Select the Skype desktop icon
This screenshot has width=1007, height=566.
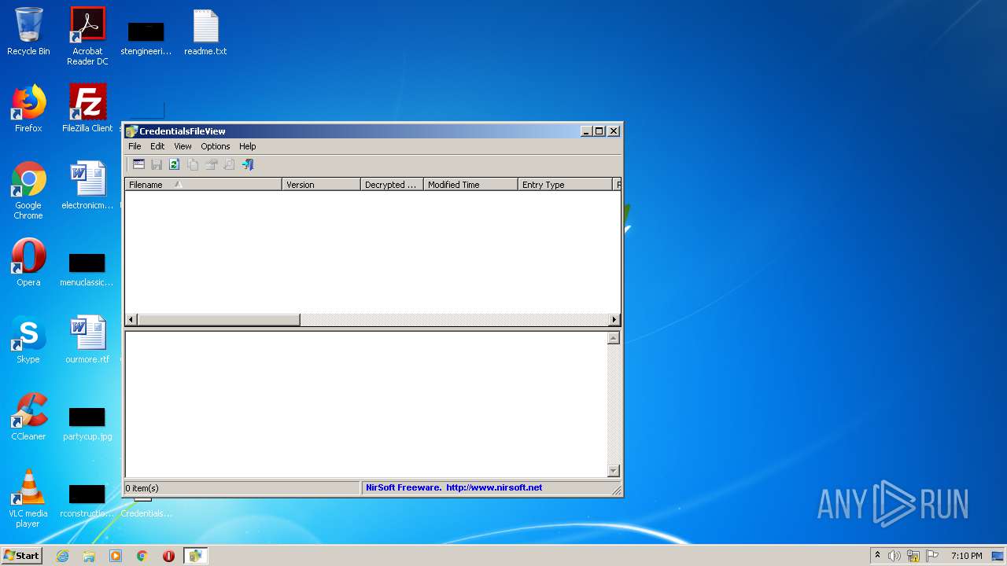28,340
